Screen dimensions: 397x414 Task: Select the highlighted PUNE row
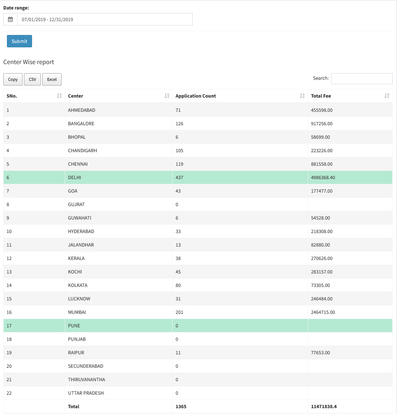198,326
